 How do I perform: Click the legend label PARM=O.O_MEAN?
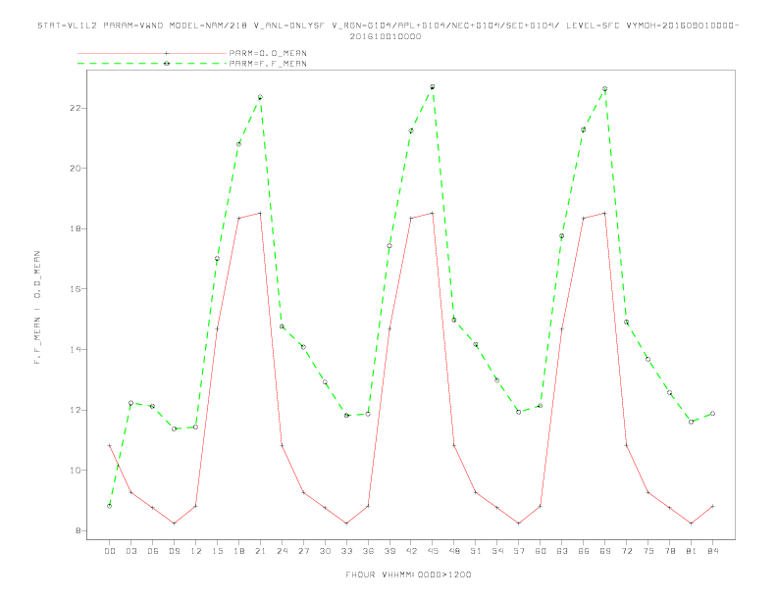268,53
